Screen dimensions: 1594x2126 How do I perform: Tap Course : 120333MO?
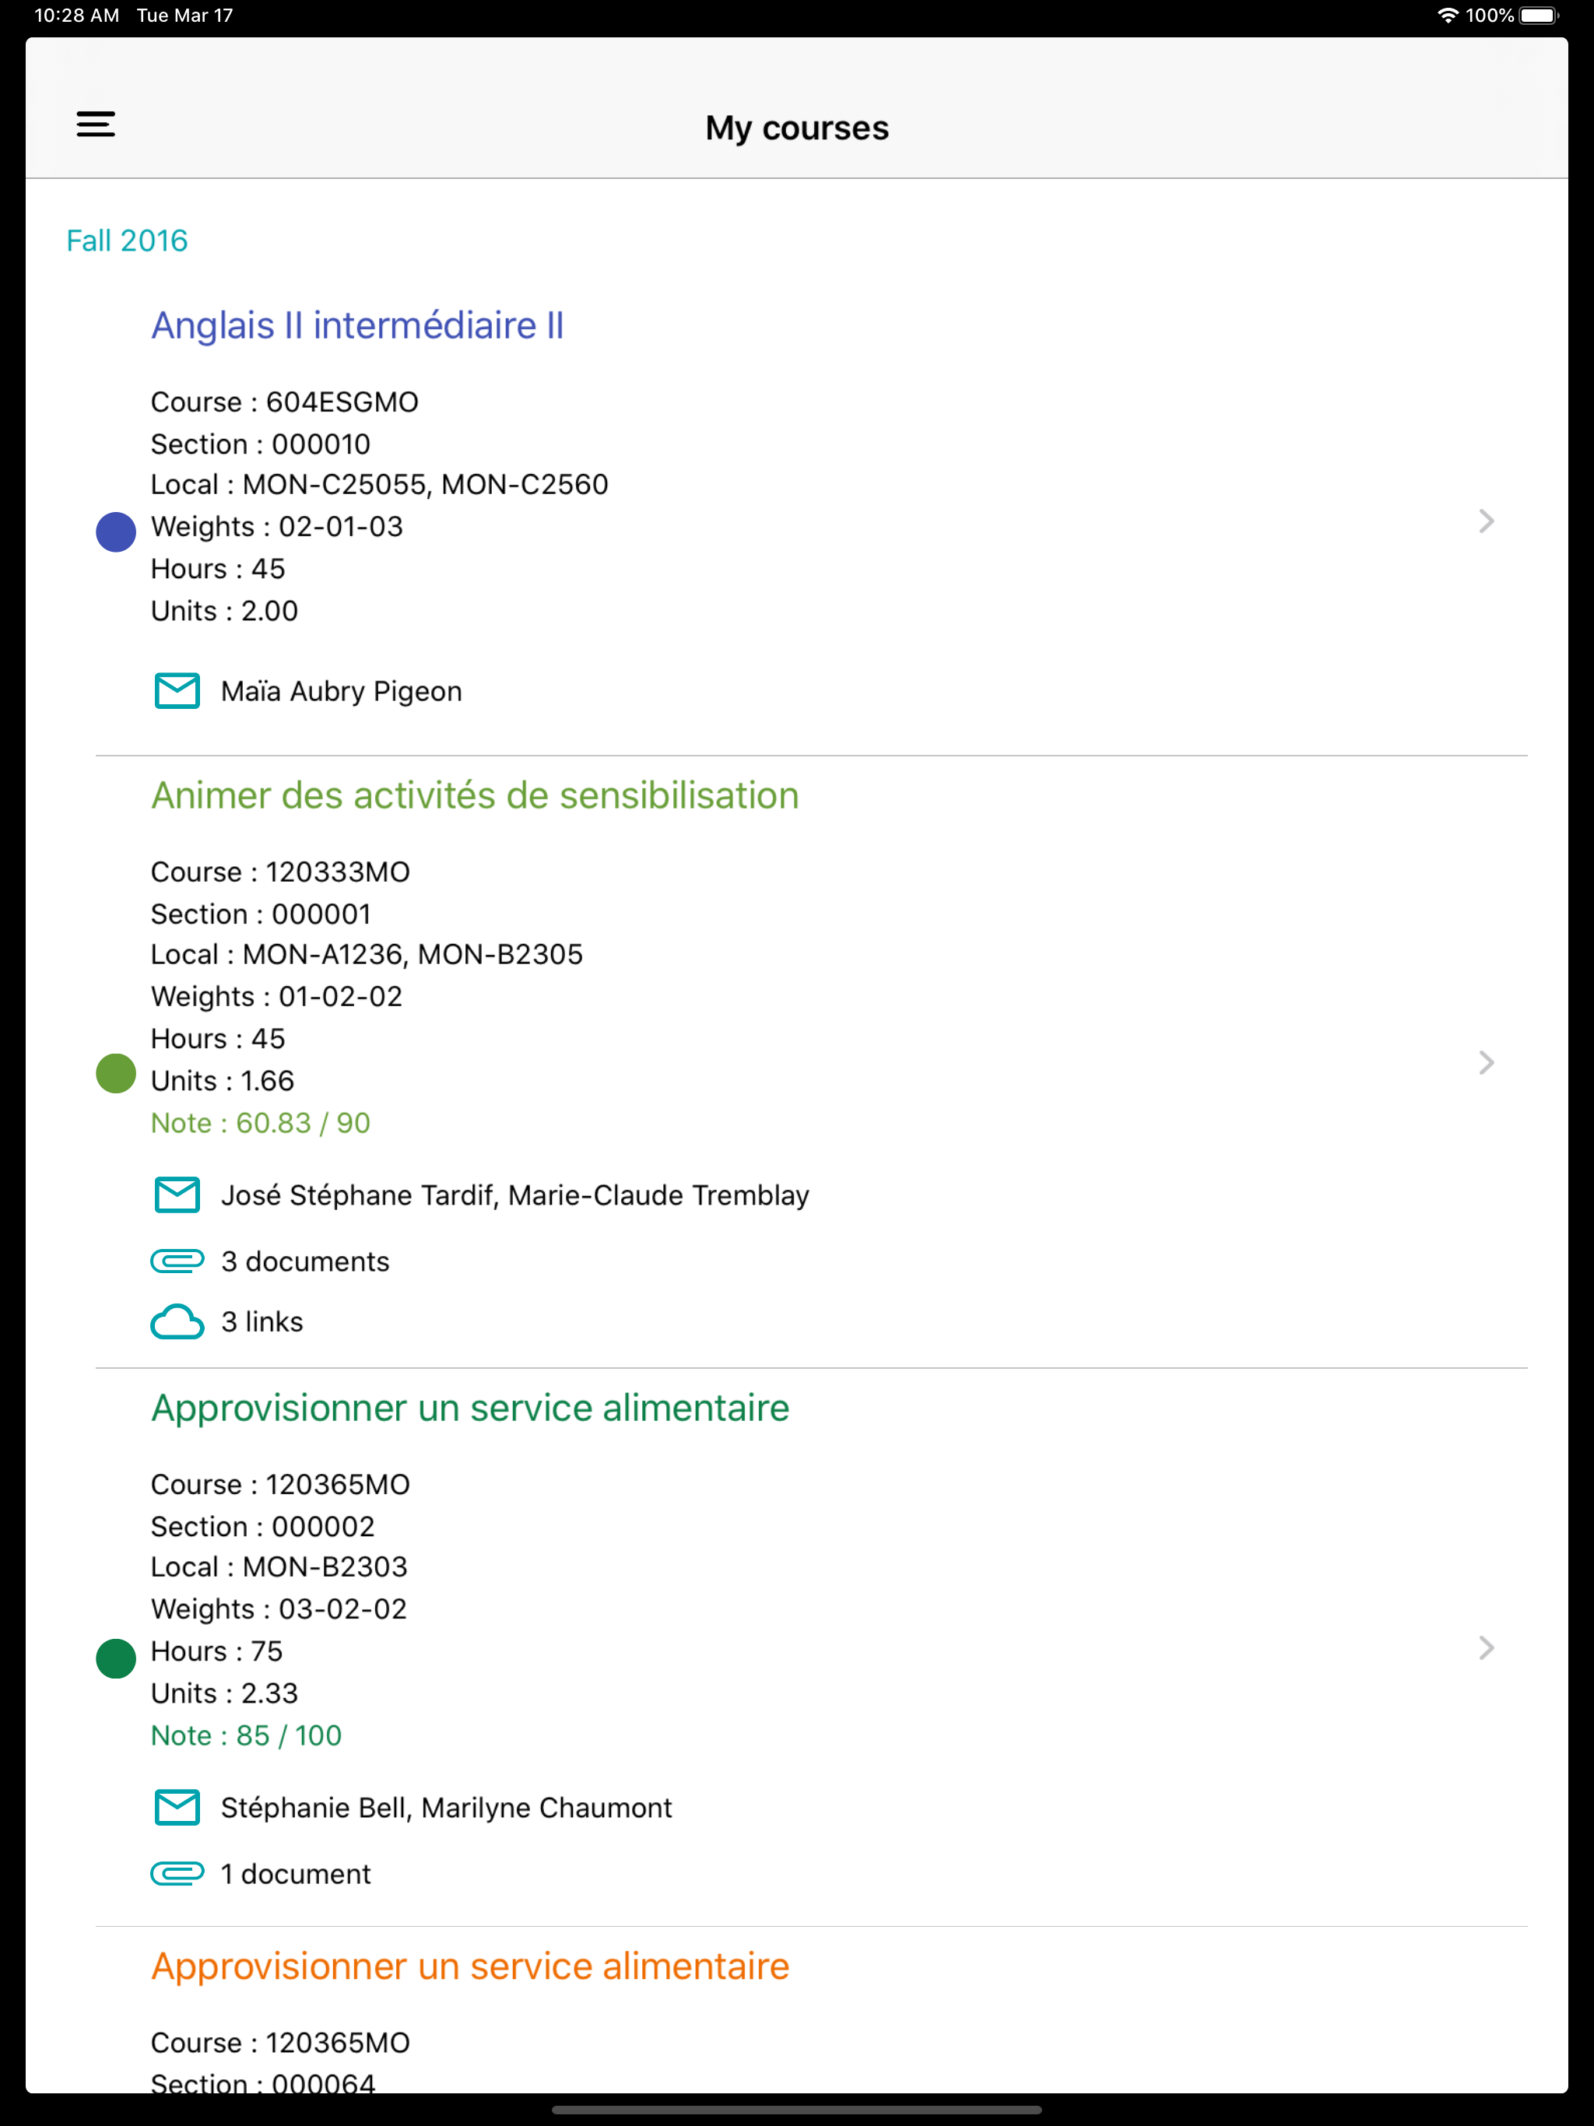pyautogui.click(x=281, y=872)
